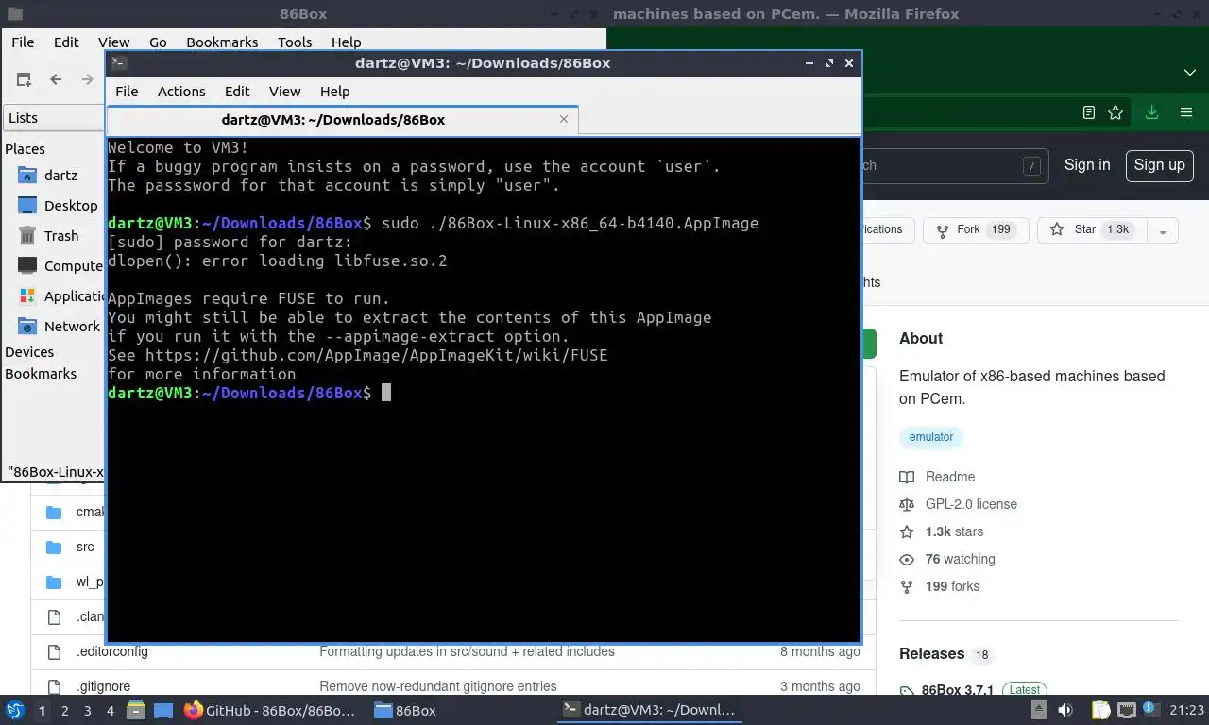Select dartz home folder in Places
The image size is (1209, 725).
60,176
